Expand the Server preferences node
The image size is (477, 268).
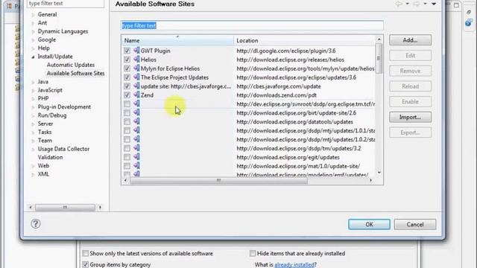33,124
